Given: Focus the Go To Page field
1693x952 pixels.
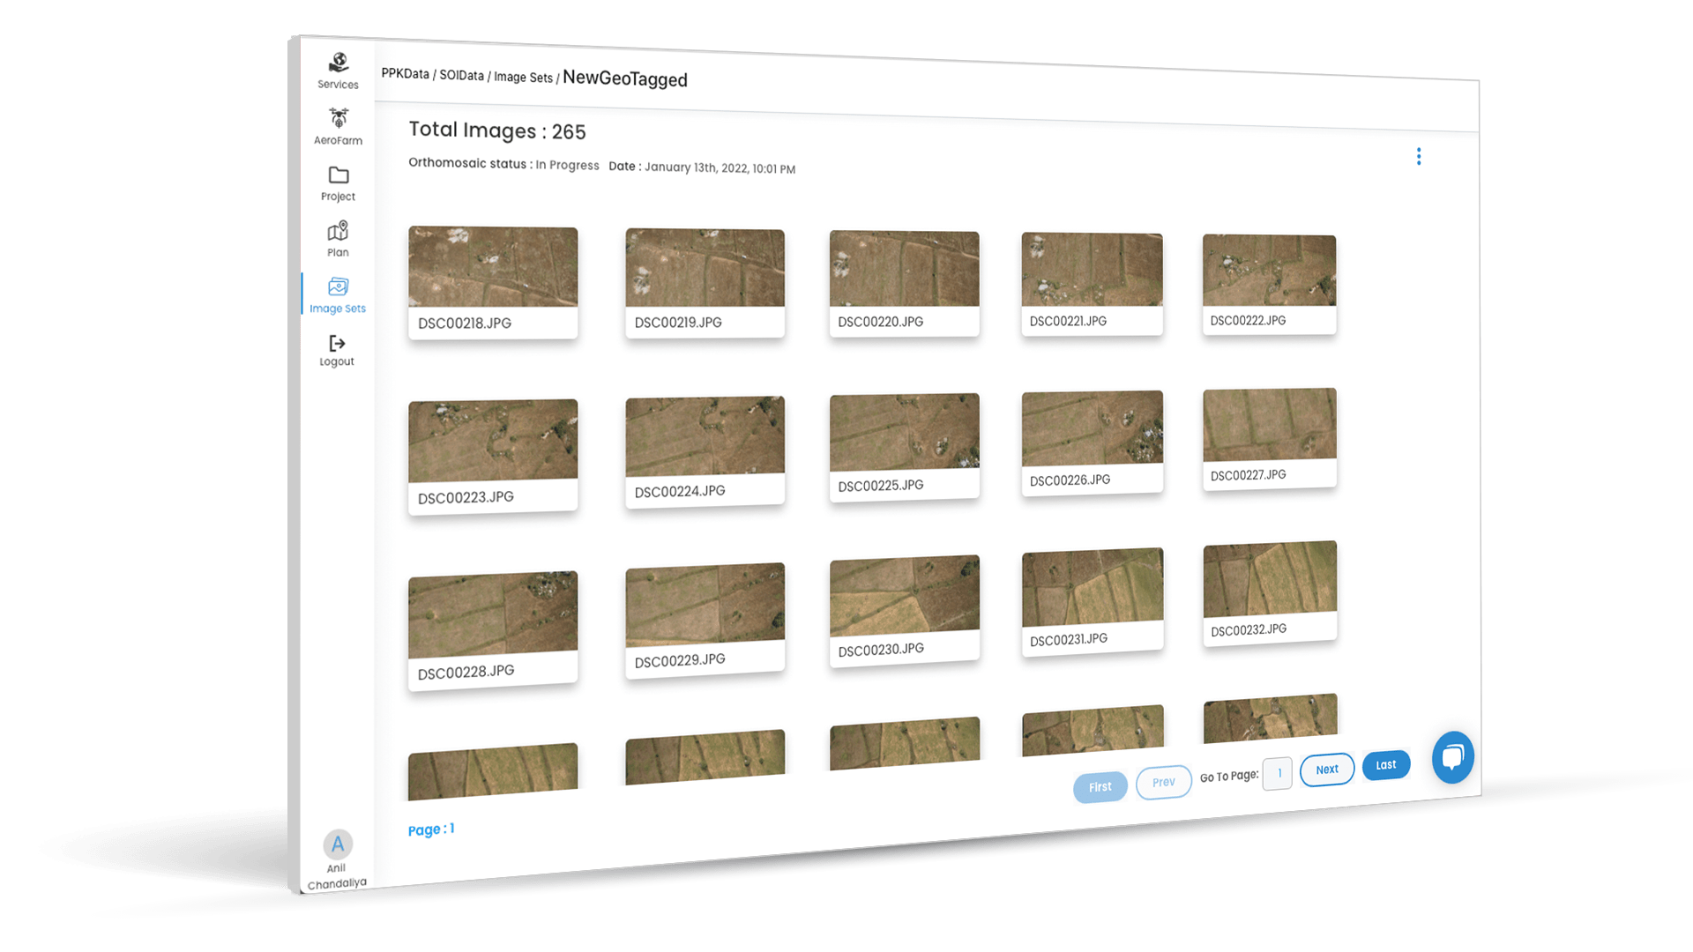Looking at the screenshot, I should (x=1277, y=773).
